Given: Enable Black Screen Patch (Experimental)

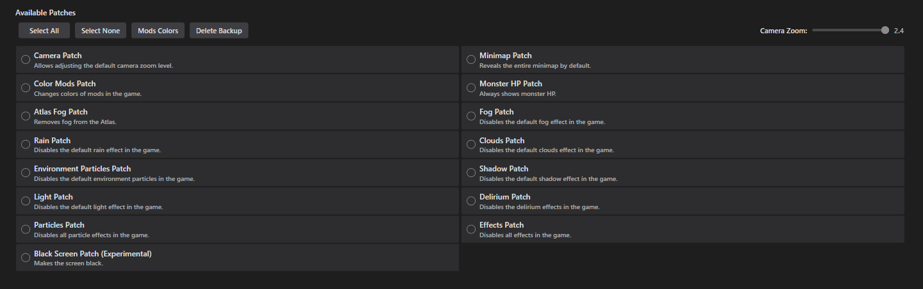Looking at the screenshot, I should pos(26,258).
